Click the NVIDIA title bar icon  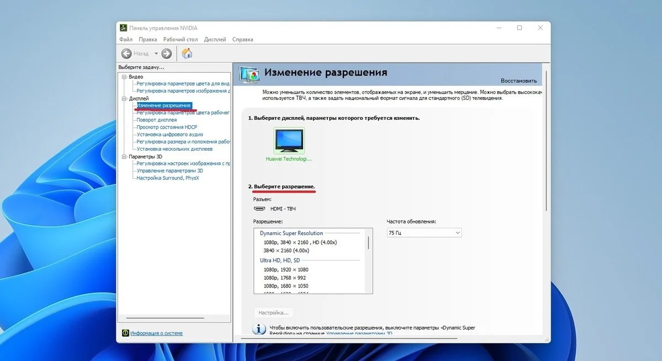(x=123, y=28)
